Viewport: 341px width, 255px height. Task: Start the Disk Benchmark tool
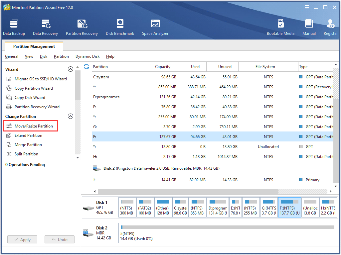click(x=120, y=27)
